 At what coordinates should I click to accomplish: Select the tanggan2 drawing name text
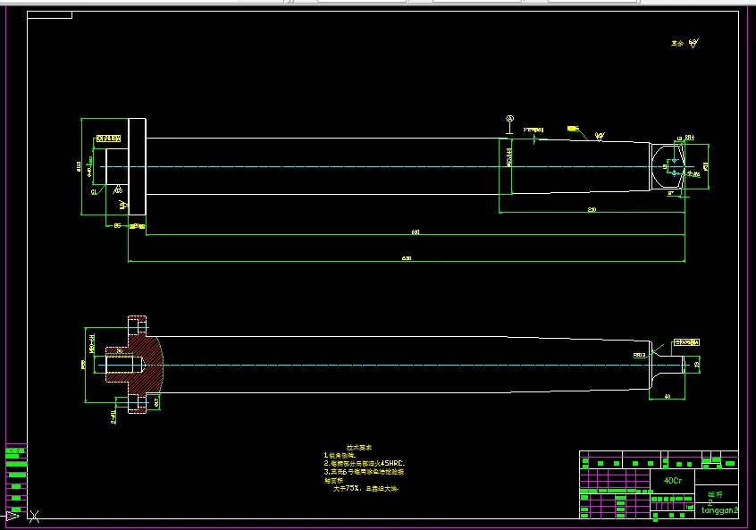tap(719, 510)
